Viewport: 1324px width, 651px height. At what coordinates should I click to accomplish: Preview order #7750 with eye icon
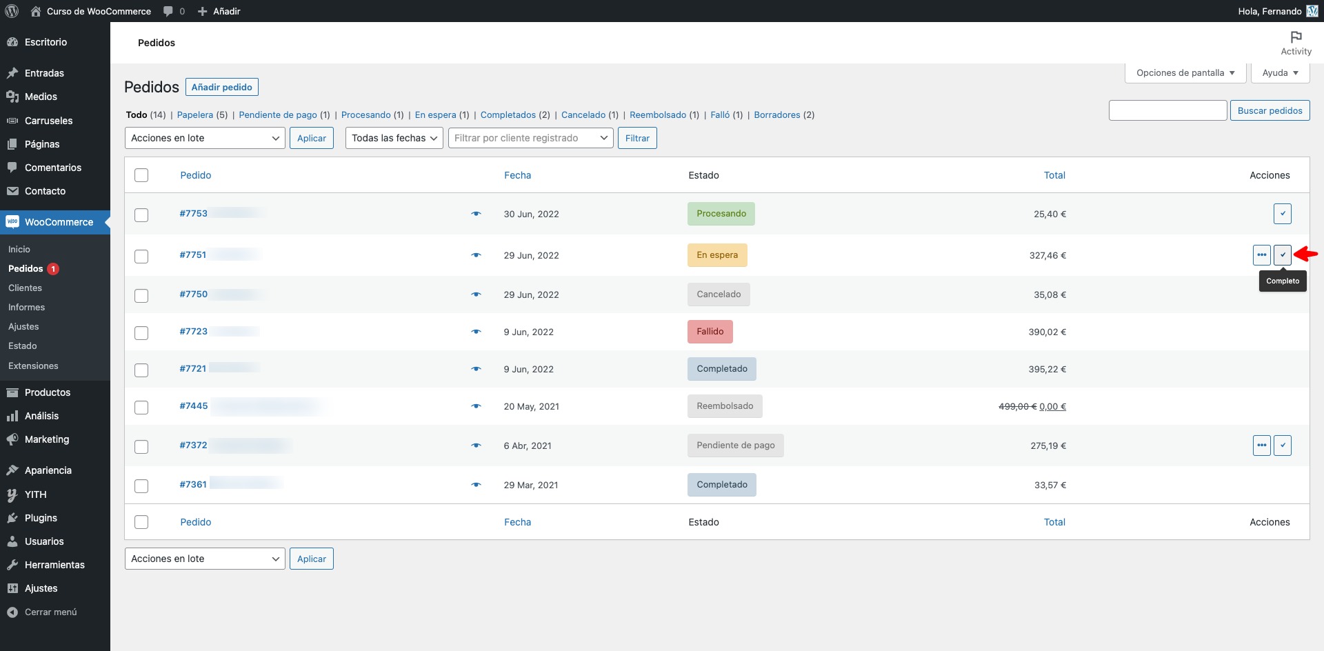click(x=476, y=294)
